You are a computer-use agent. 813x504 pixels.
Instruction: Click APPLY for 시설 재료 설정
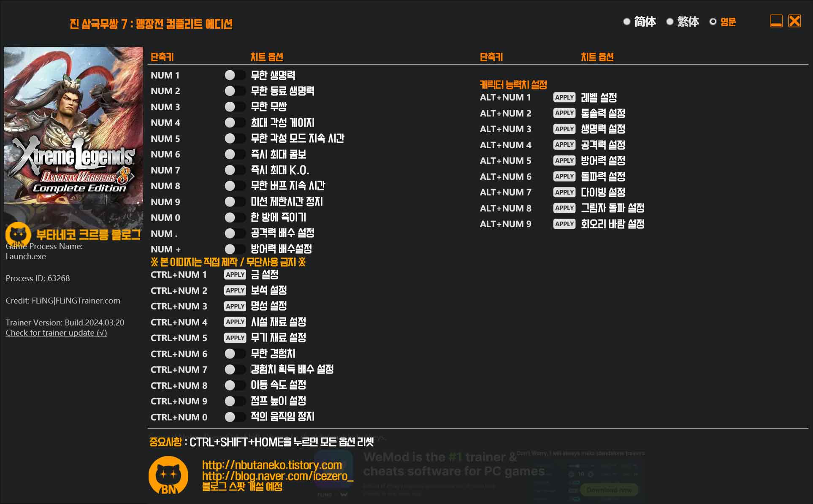click(235, 322)
